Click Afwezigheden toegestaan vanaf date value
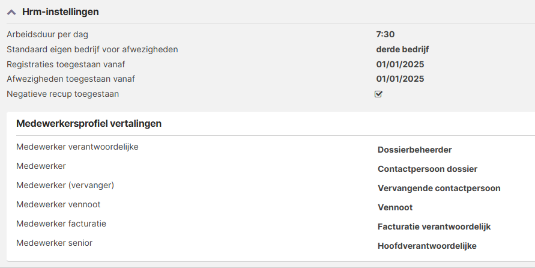 (x=400, y=79)
